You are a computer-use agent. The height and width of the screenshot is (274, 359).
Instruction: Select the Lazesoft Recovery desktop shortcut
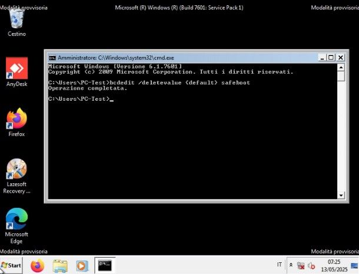click(x=16, y=176)
